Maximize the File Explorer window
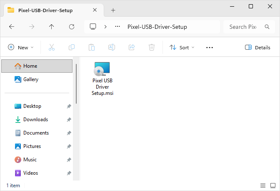Screen dimensions: 280x191 (x=251, y=6)
